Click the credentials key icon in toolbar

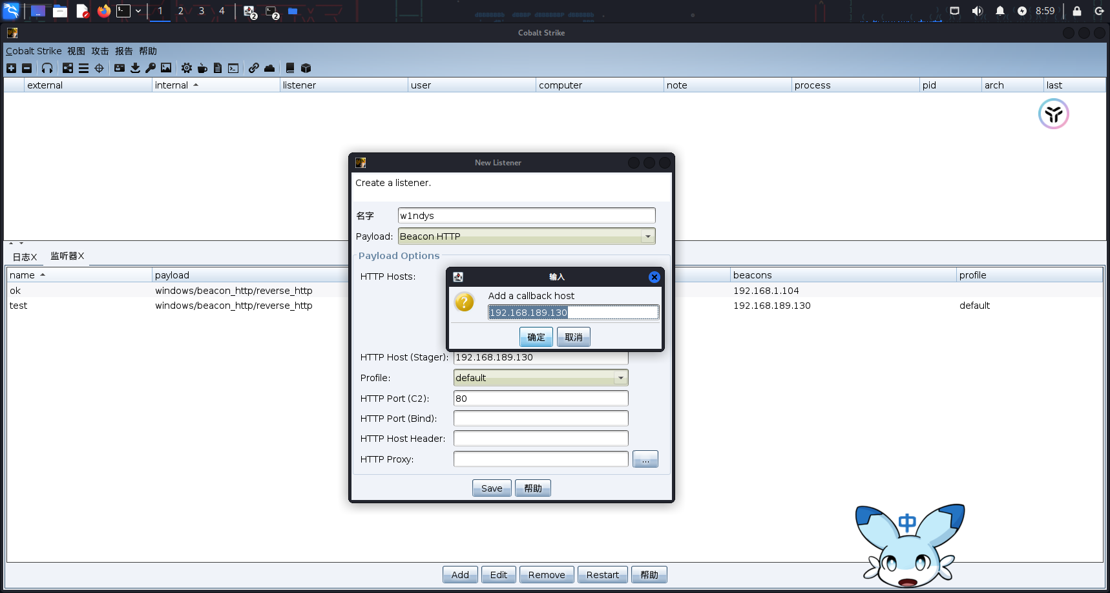coord(151,68)
